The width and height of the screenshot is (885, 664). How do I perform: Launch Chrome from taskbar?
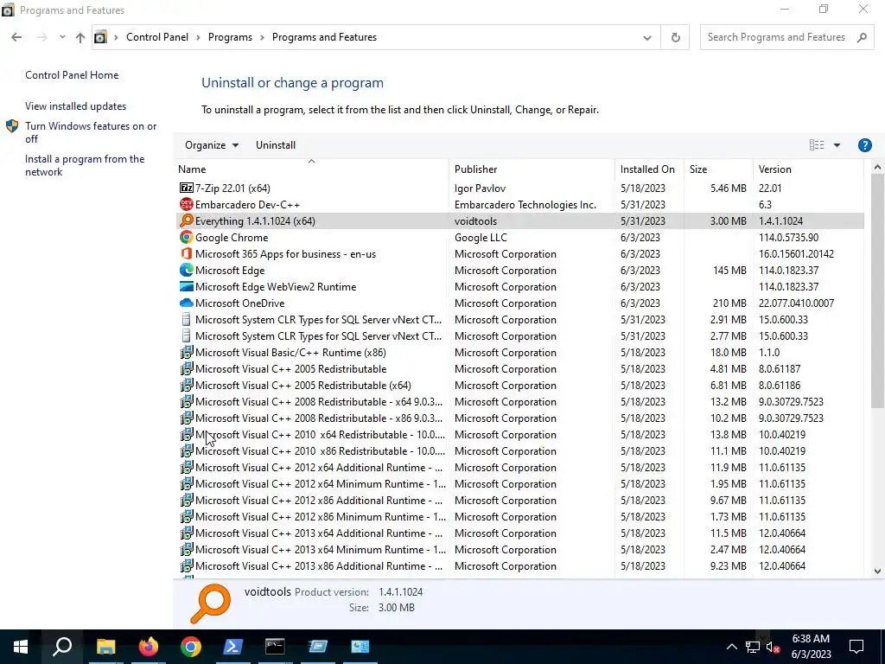coord(191,647)
